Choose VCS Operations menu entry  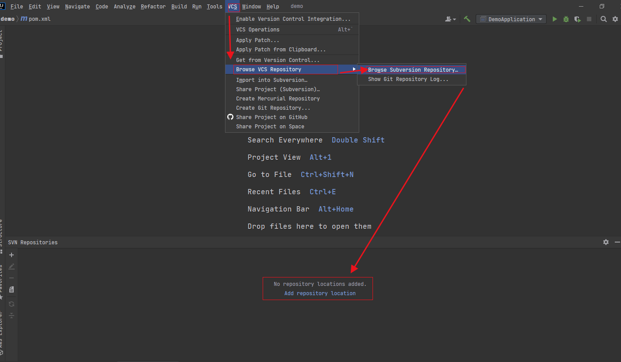(292, 30)
